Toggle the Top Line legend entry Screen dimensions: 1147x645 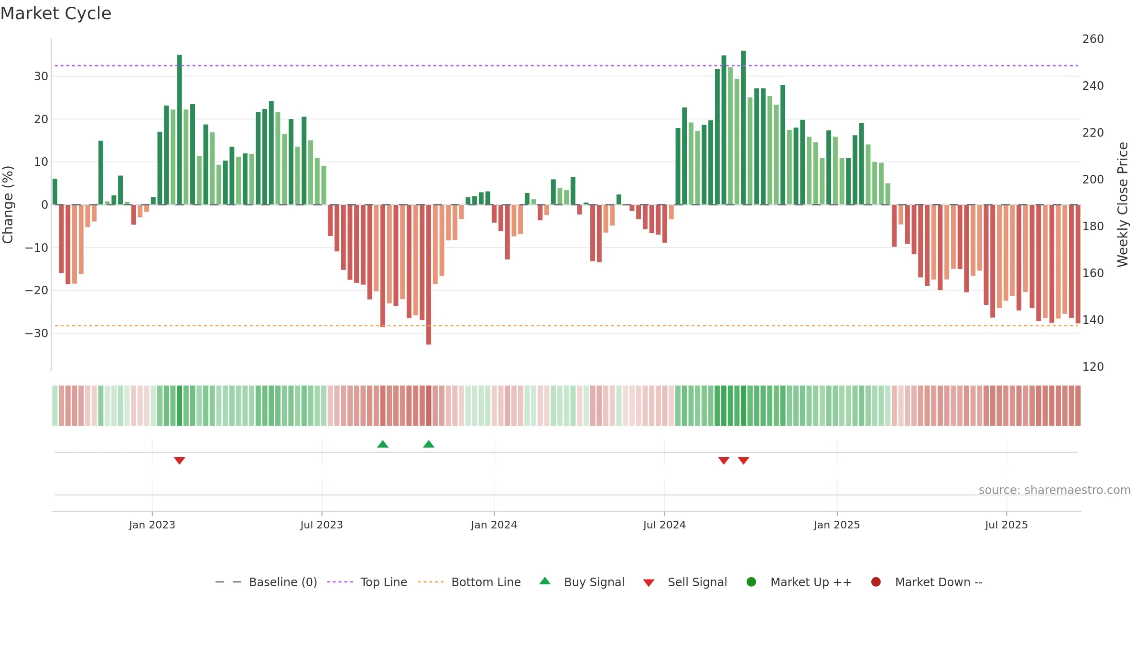tap(367, 582)
